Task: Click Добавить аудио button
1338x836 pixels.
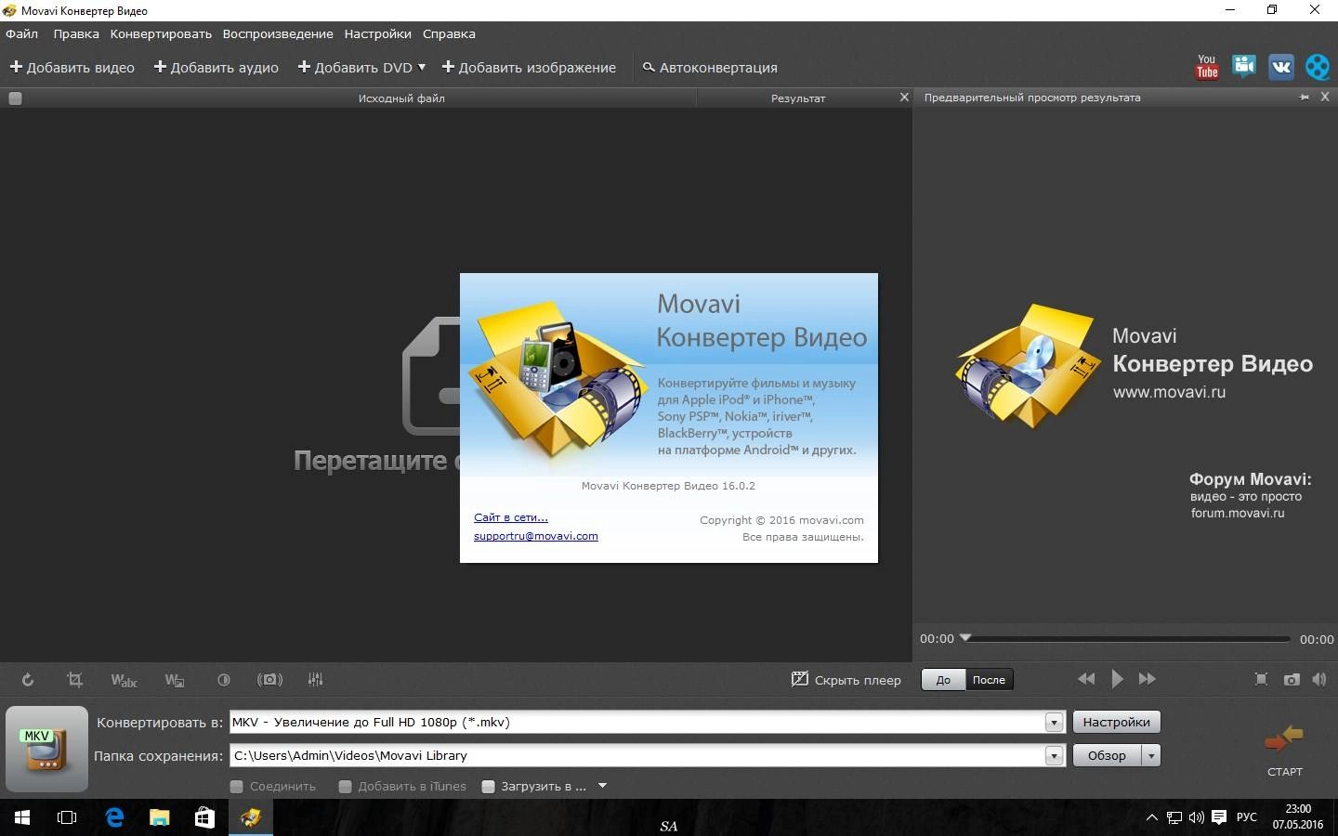Action: pos(216,67)
